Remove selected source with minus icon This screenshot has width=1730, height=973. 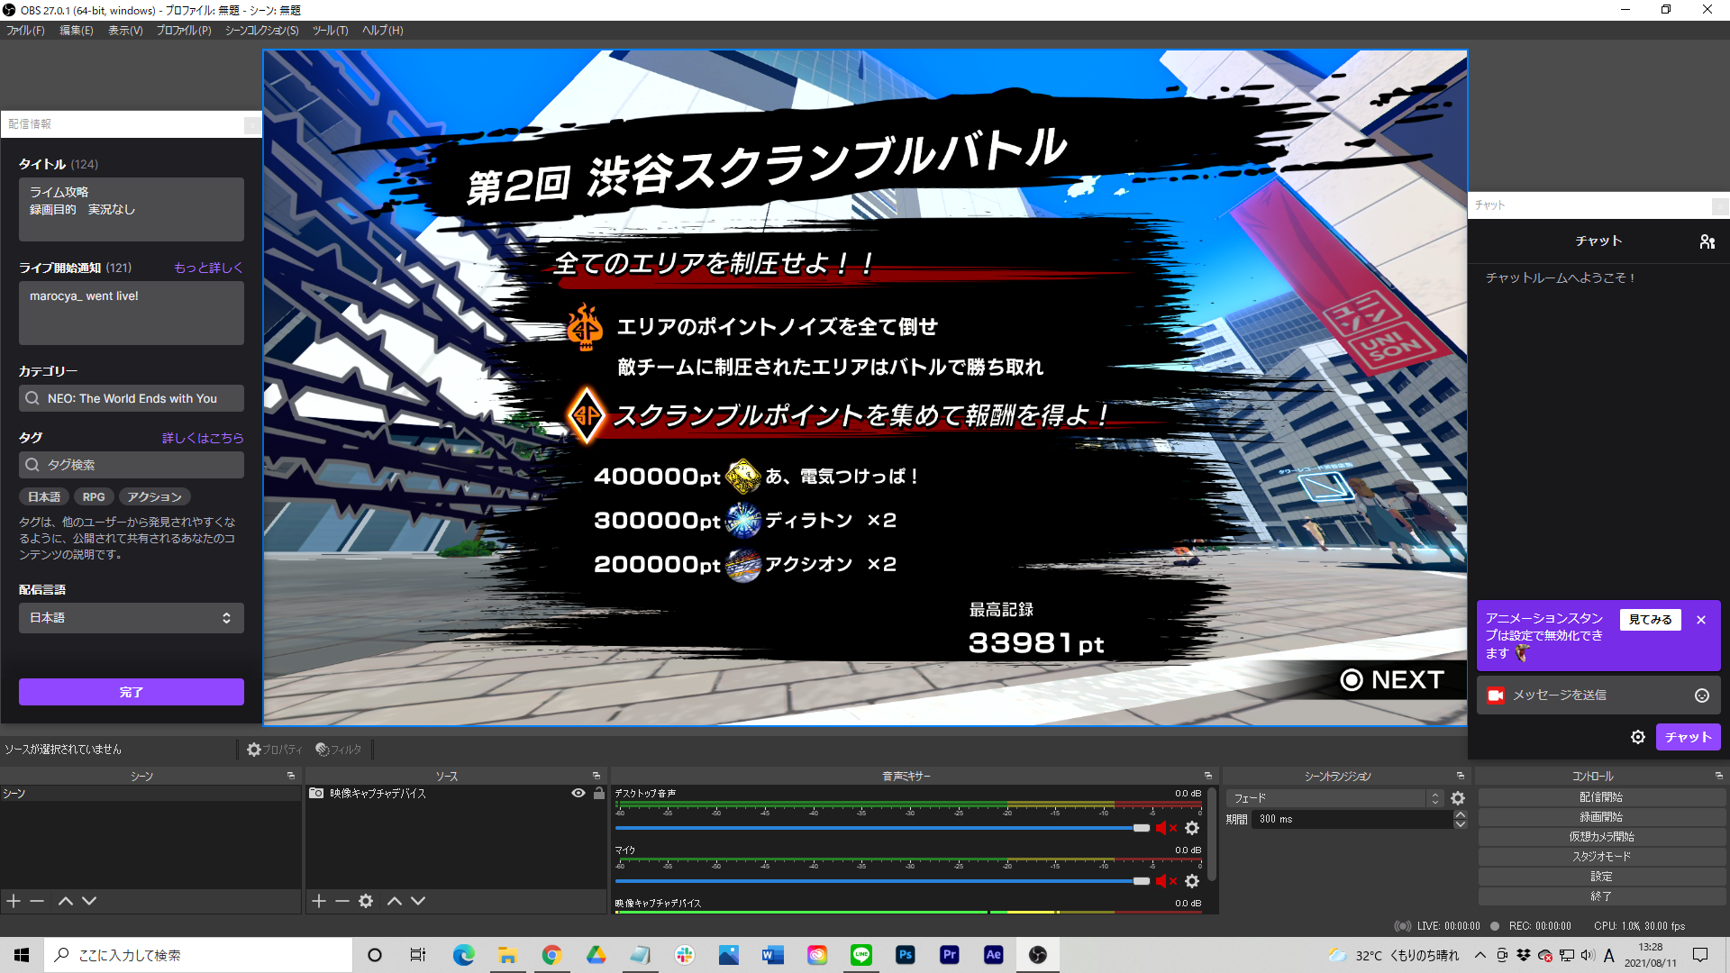(x=342, y=901)
